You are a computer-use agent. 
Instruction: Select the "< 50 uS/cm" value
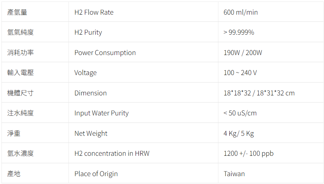[x=240, y=113]
